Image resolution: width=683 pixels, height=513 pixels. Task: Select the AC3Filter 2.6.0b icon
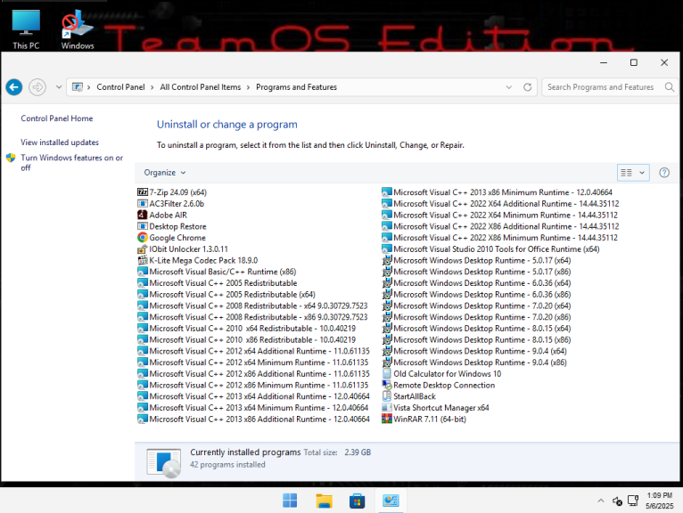pyautogui.click(x=143, y=203)
